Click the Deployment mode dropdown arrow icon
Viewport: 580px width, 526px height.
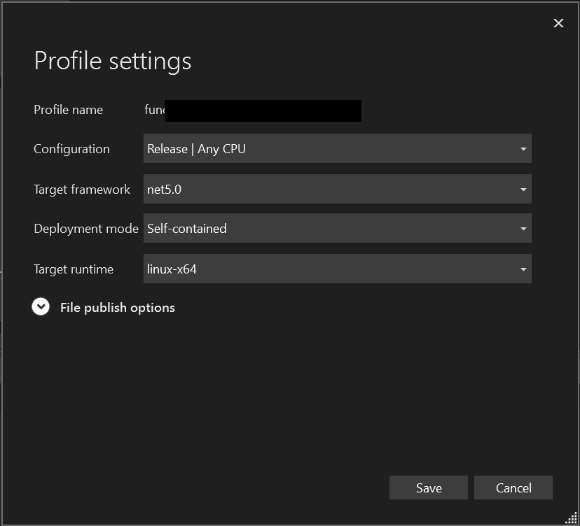click(523, 228)
